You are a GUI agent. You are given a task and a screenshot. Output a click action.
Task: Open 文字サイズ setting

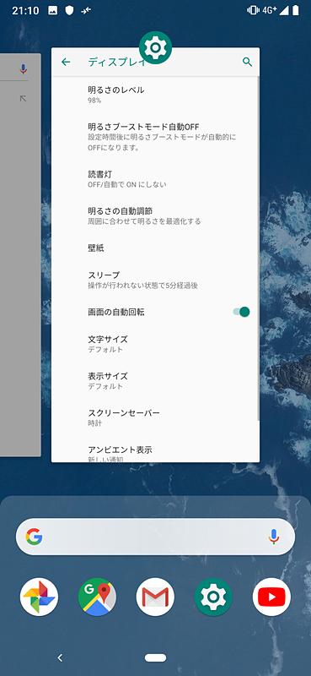[155, 344]
